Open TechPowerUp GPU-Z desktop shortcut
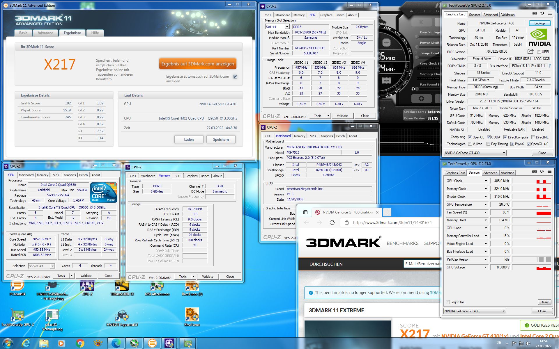The image size is (559, 349). pyautogui.click(x=17, y=317)
